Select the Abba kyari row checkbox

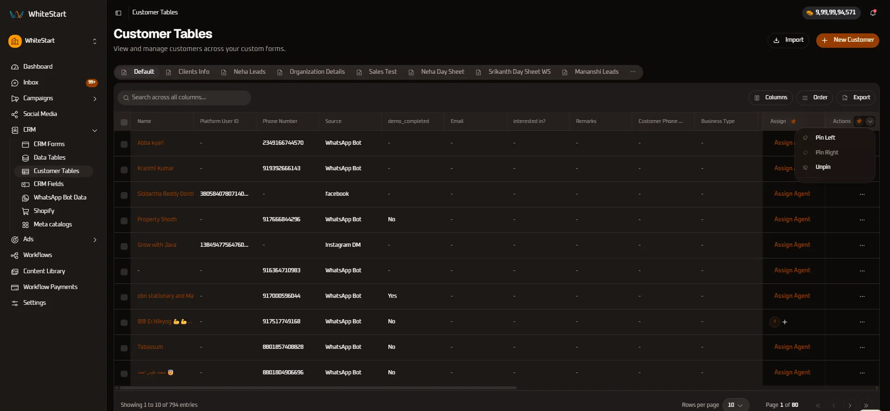coord(124,144)
